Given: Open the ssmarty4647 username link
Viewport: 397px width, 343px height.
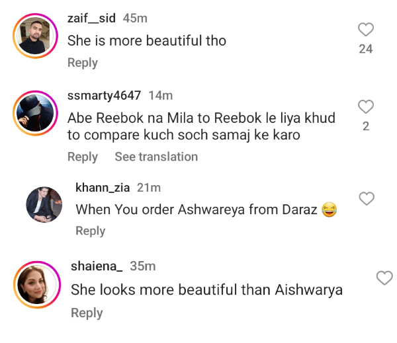Looking at the screenshot, I should coord(104,95).
